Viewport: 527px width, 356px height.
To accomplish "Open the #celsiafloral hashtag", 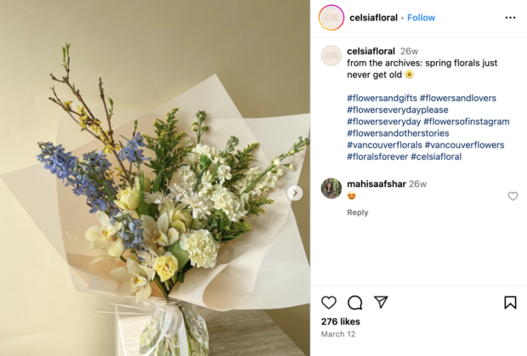I will click(436, 157).
